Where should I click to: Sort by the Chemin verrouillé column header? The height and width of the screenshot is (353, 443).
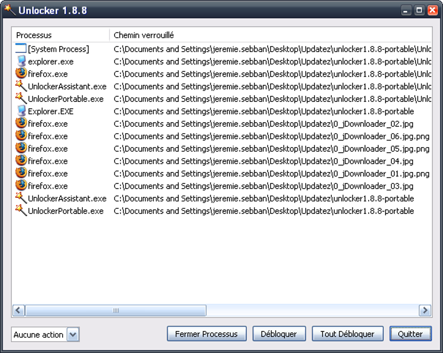[x=271, y=35]
